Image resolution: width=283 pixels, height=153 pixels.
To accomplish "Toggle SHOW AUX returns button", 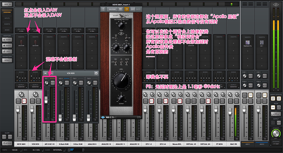I will [x=273, y=107].
